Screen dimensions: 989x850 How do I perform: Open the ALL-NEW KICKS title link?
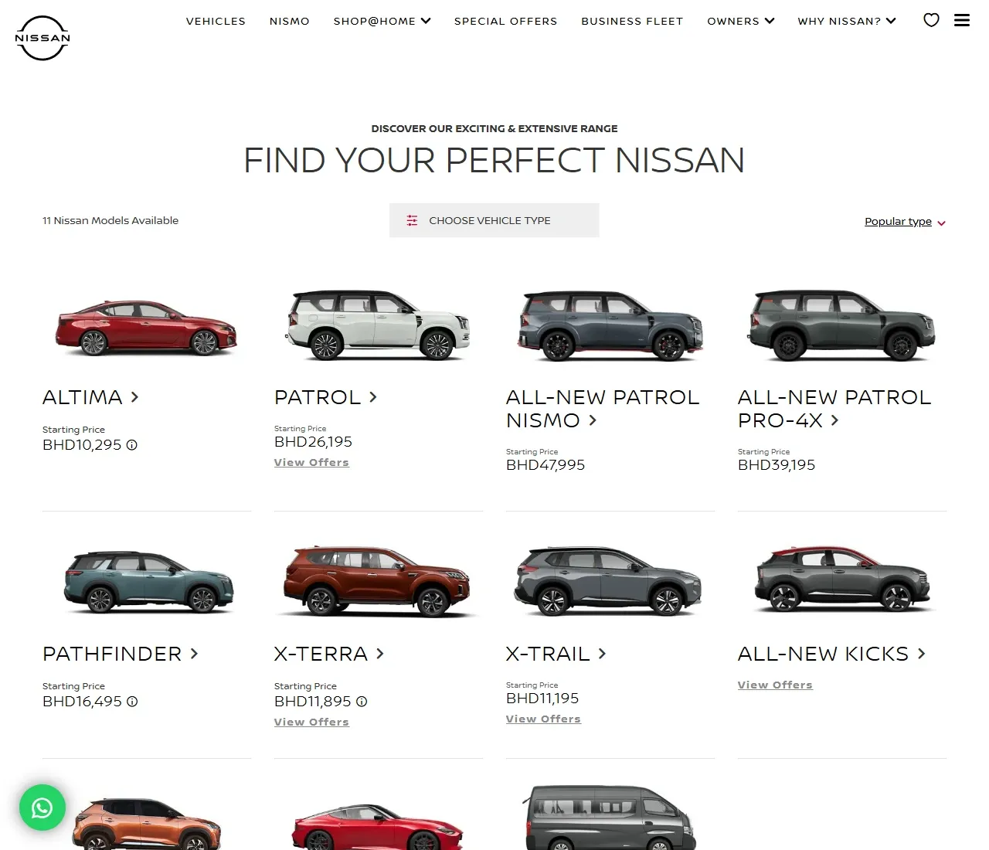point(831,654)
